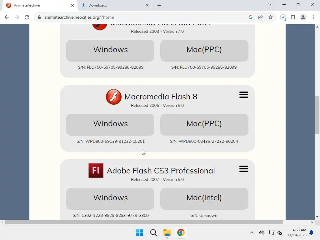Download Flash CS3 Professional for Windows

pos(110,198)
